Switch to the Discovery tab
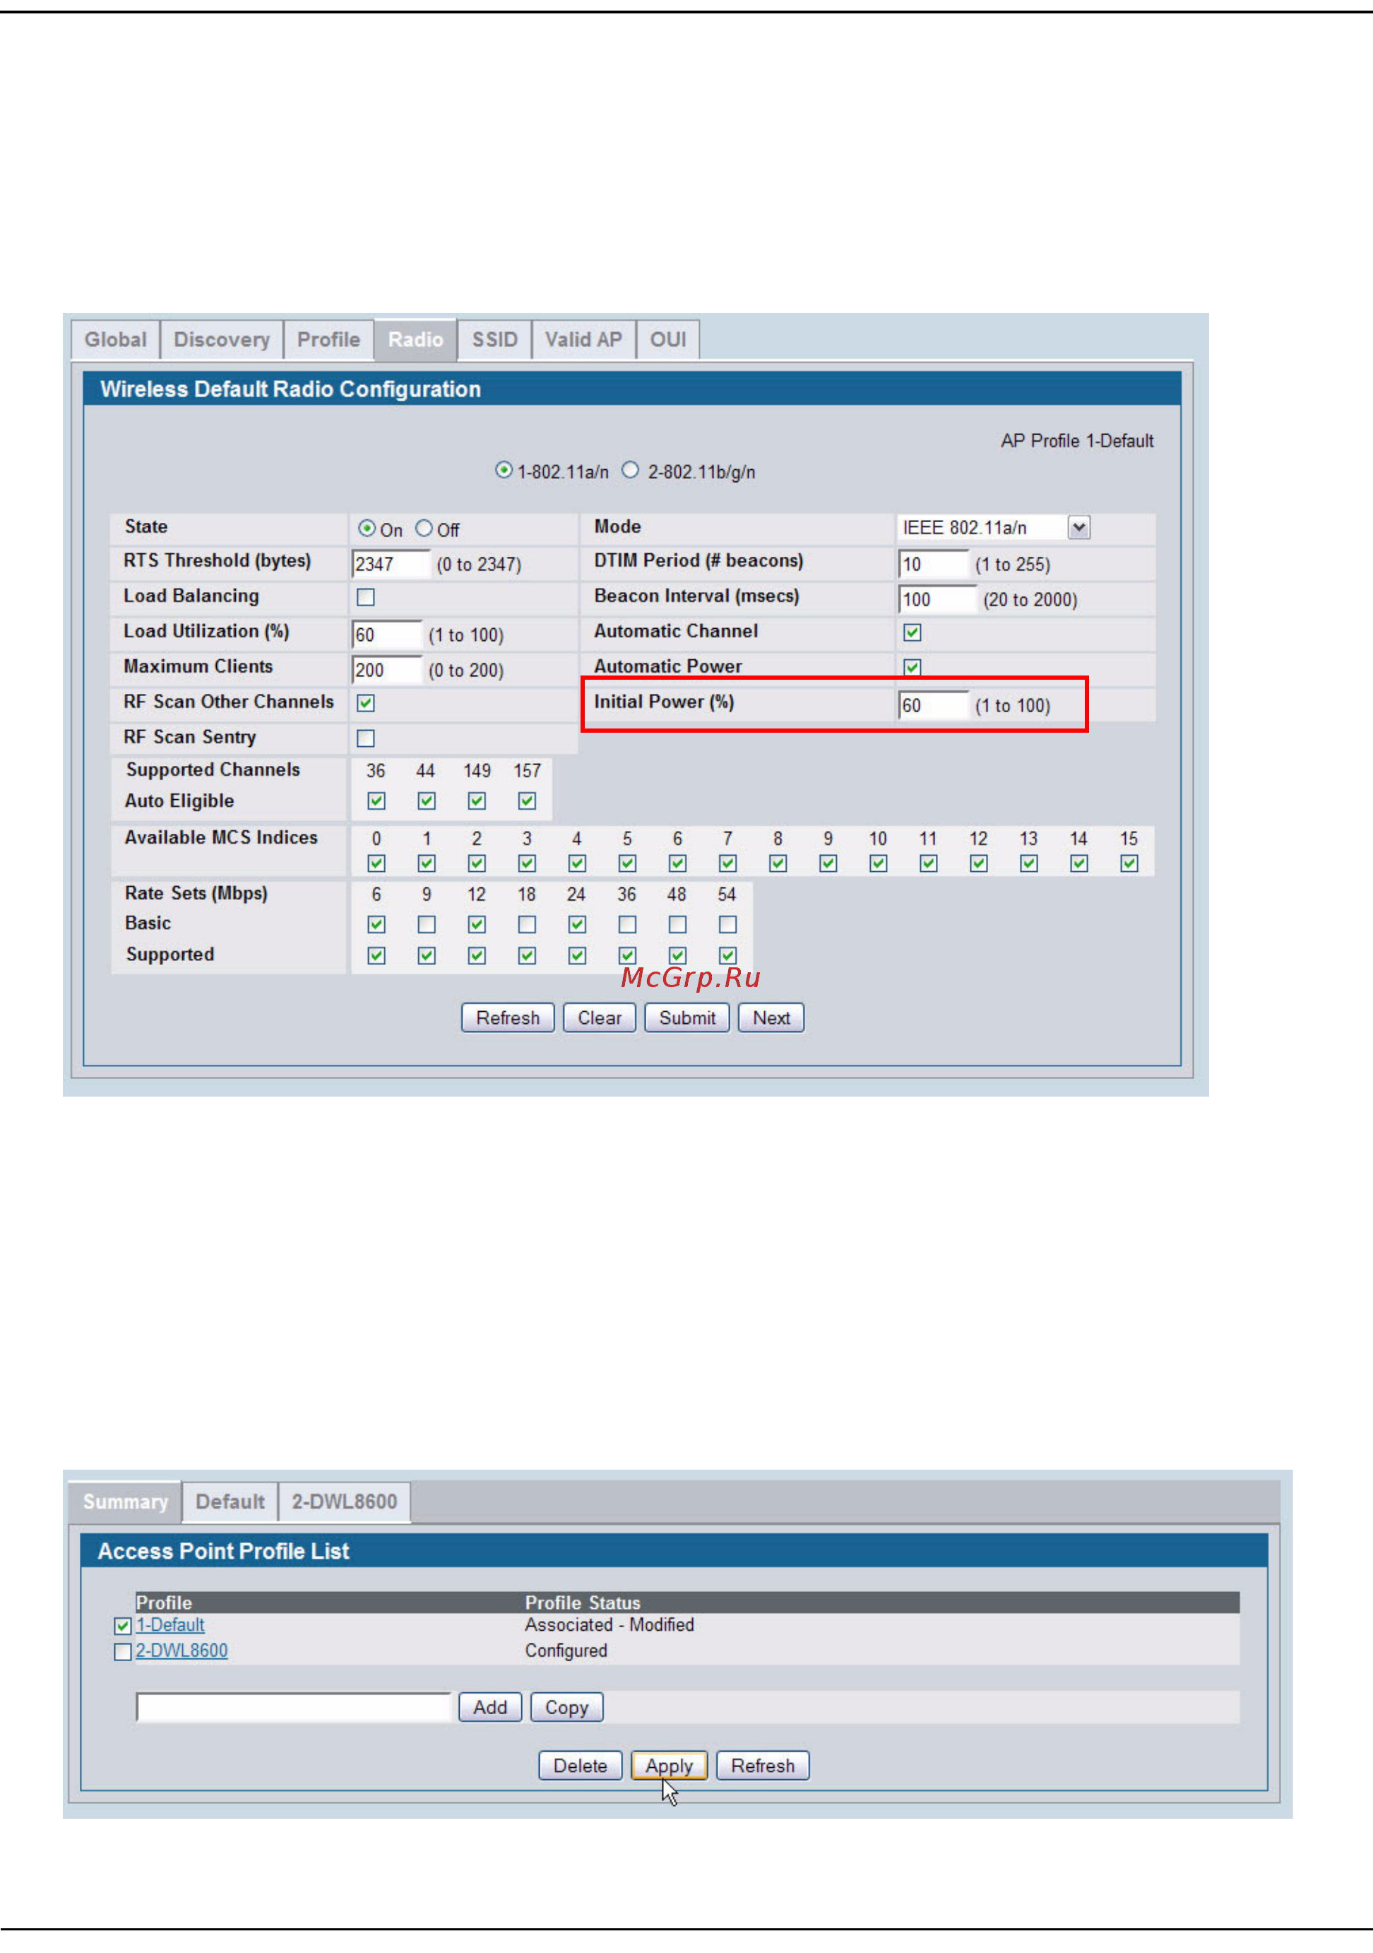The height and width of the screenshot is (1953, 1373). coord(222,339)
